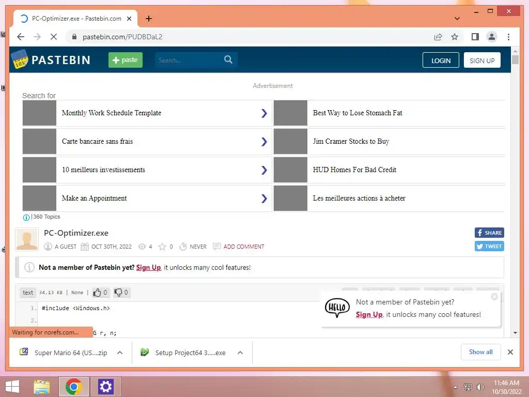The image size is (529, 397).
Task: Click the forward navigation arrow
Action: point(37,37)
